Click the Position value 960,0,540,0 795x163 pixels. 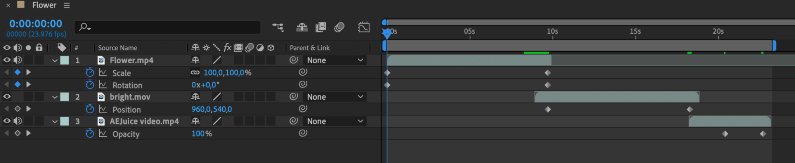click(x=212, y=109)
